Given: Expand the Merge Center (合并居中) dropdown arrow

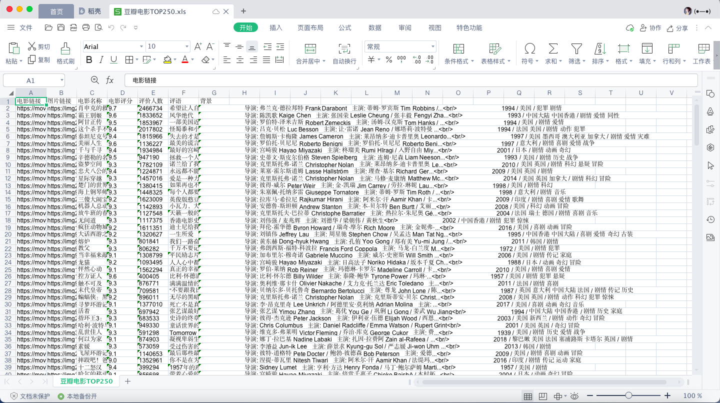Looking at the screenshot, I should tap(323, 61).
